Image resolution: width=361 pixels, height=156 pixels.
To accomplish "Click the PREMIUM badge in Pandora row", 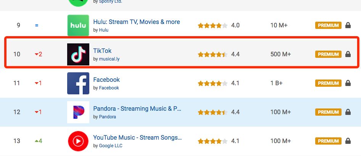I will [x=328, y=112].
